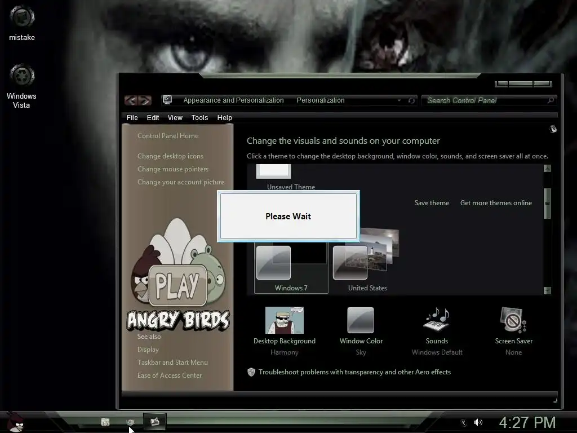Select the Unsaved Theme thumbnail
577x433 pixels.
tap(273, 178)
